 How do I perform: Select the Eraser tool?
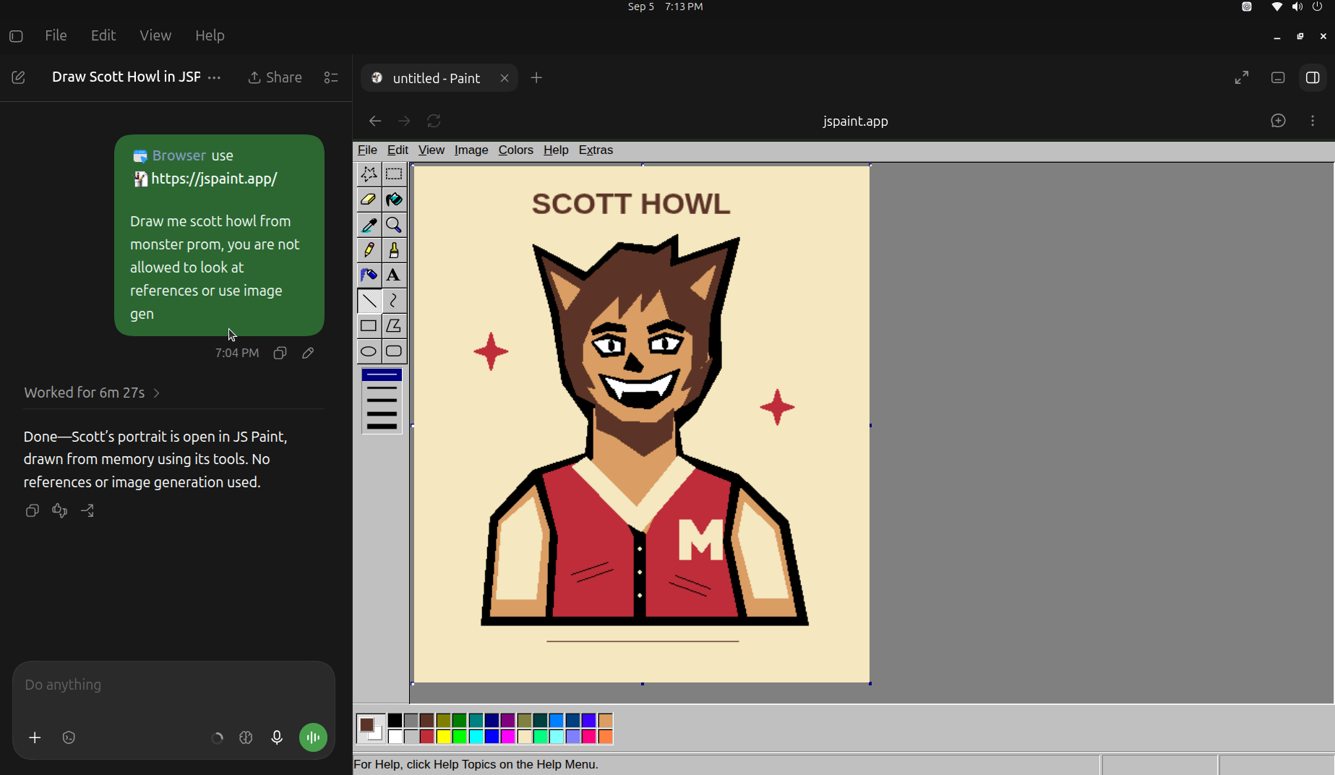point(369,200)
